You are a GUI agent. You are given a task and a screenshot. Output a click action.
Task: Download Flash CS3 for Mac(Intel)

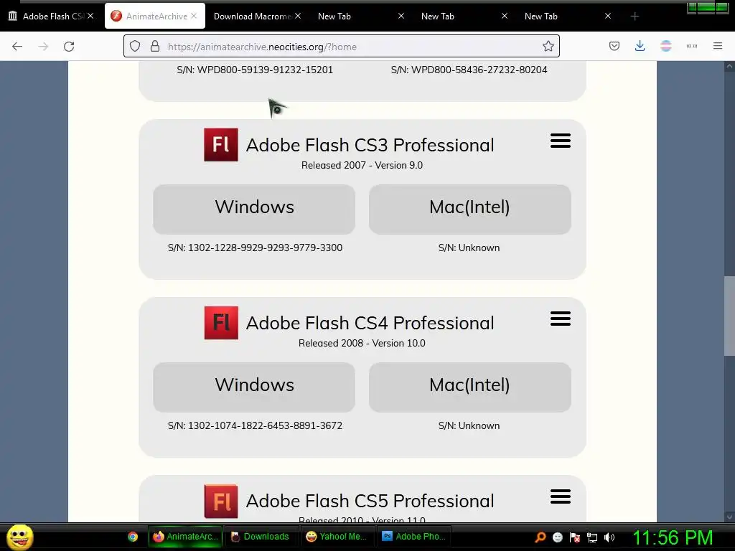pos(469,209)
